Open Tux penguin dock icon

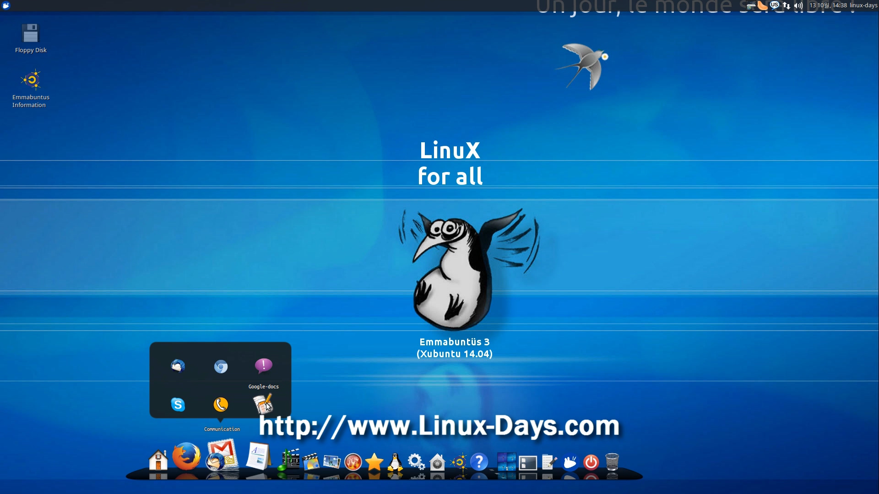[x=395, y=462]
